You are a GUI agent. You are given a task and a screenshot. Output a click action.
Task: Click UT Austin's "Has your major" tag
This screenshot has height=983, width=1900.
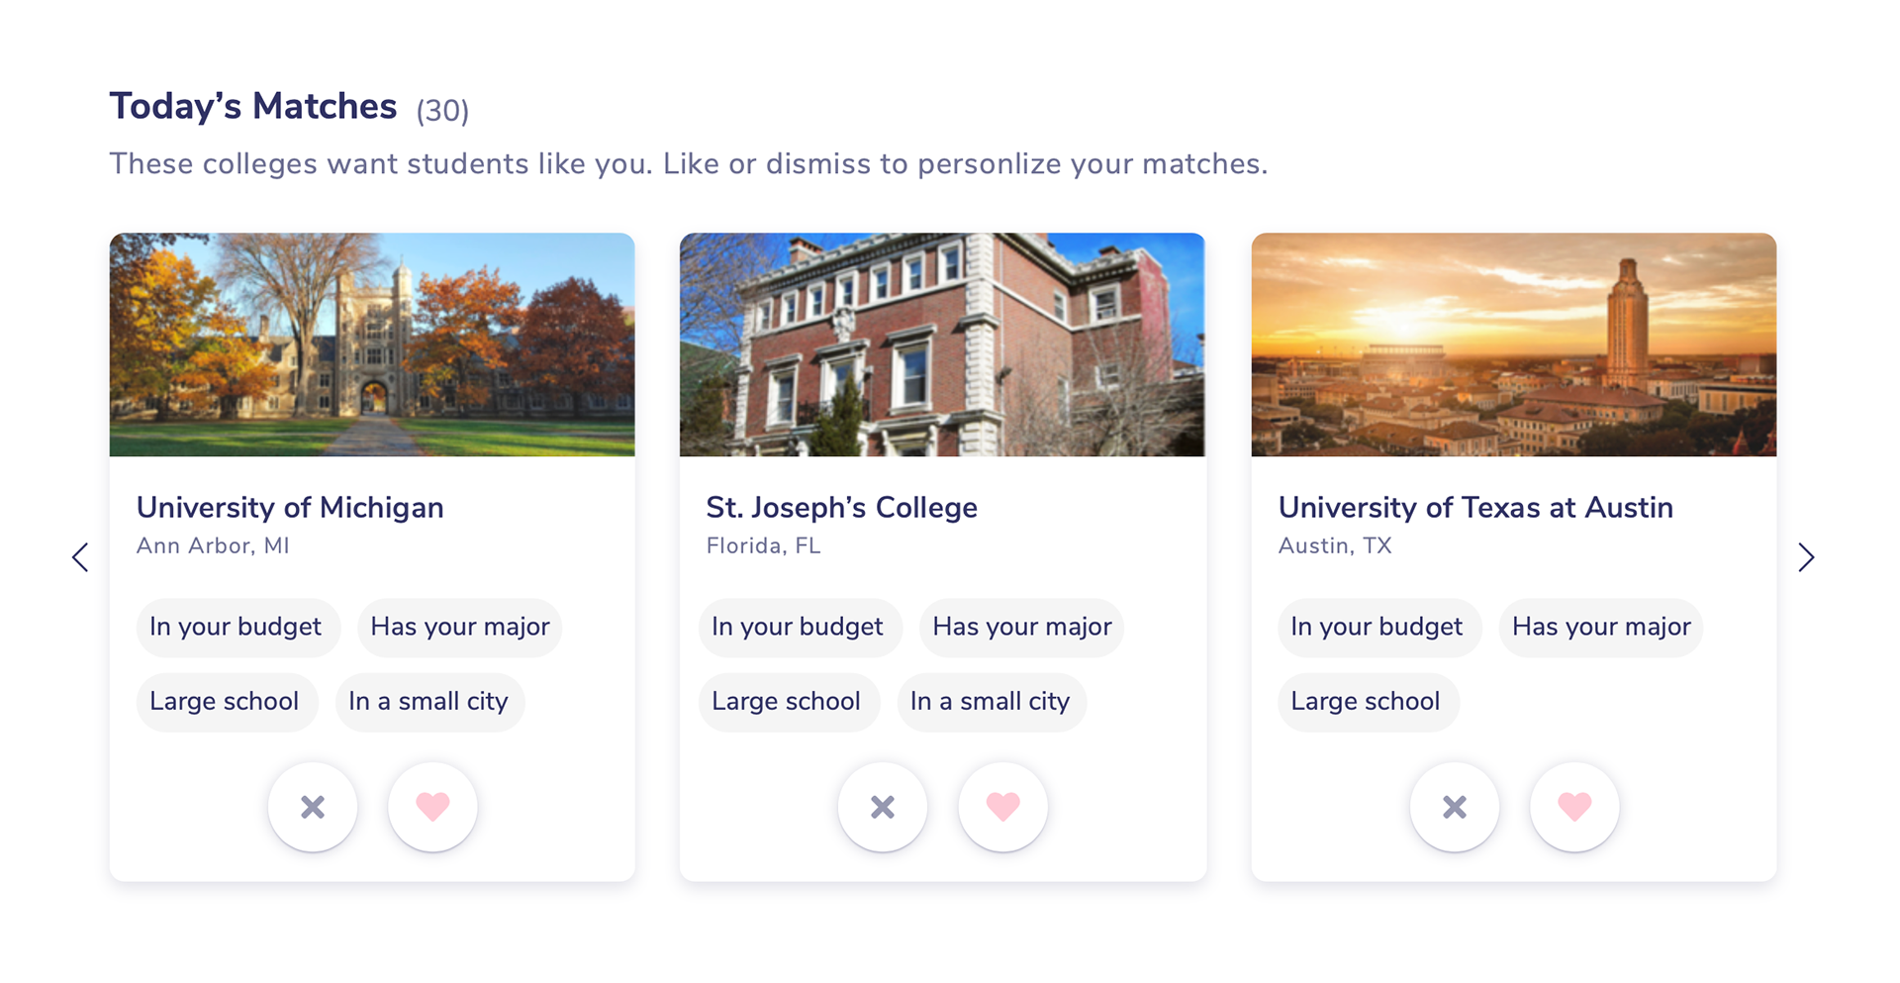point(1601,627)
